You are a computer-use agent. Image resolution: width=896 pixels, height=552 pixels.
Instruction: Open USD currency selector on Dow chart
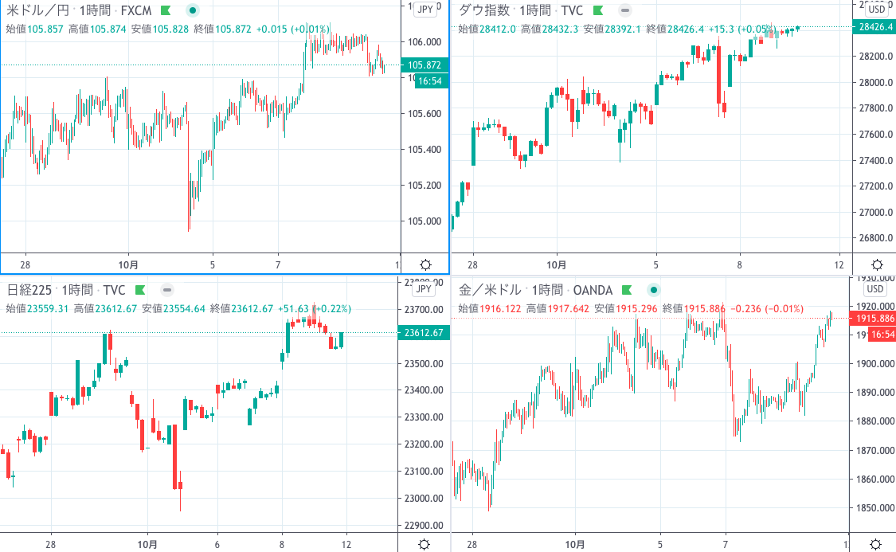click(876, 9)
